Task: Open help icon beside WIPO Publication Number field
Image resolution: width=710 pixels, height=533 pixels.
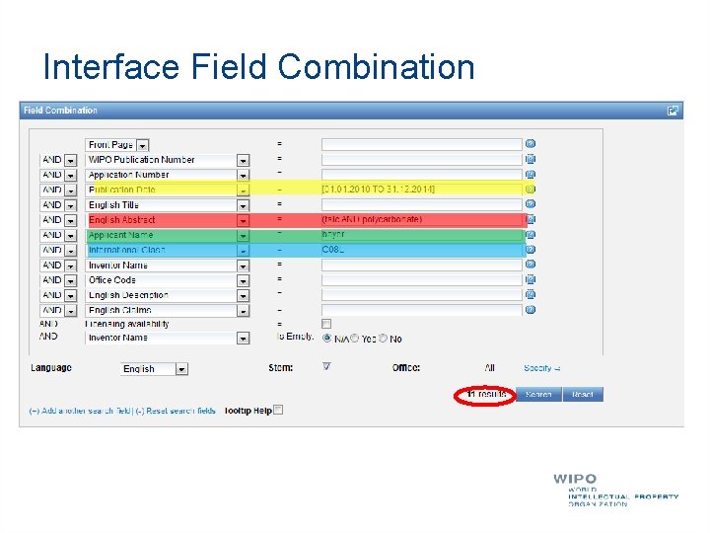Action: (x=531, y=159)
